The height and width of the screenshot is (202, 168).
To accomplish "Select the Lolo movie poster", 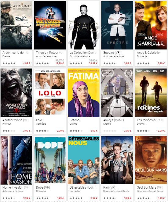I will pyautogui.click(x=50, y=93).
